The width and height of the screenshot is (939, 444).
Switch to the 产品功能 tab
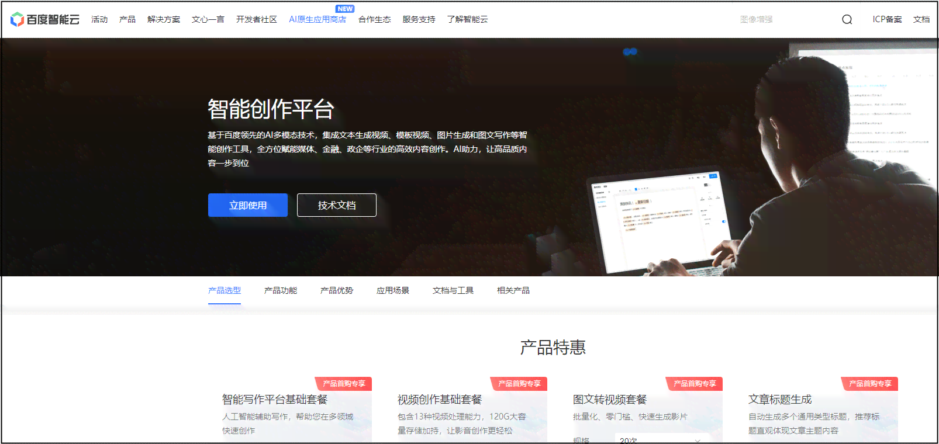coord(281,290)
